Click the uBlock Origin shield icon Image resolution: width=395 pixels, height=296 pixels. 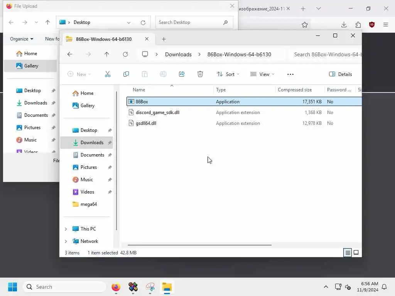click(x=371, y=25)
